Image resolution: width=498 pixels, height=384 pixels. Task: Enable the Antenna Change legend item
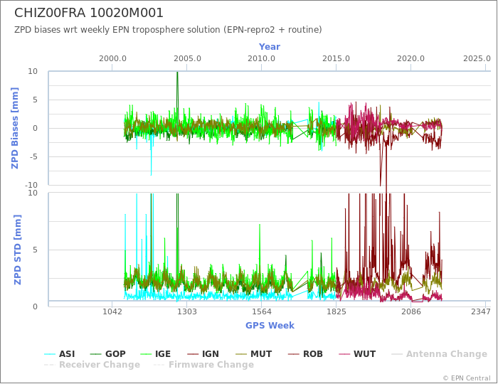pos(439,354)
